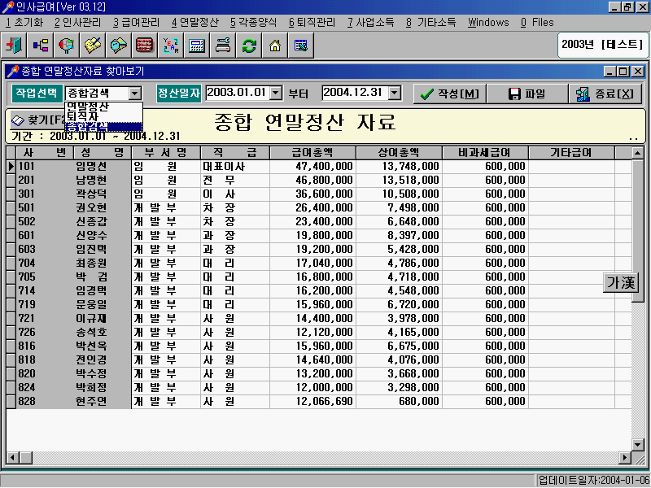Click the home house toolbar icon
Image resolution: width=651 pixels, height=488 pixels.
click(275, 46)
